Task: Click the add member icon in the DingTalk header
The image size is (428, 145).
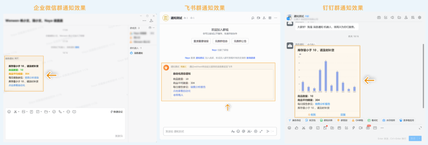Action: click(x=406, y=17)
